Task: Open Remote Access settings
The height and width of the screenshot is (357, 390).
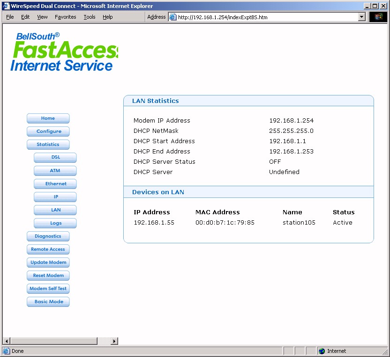Action: click(48, 249)
